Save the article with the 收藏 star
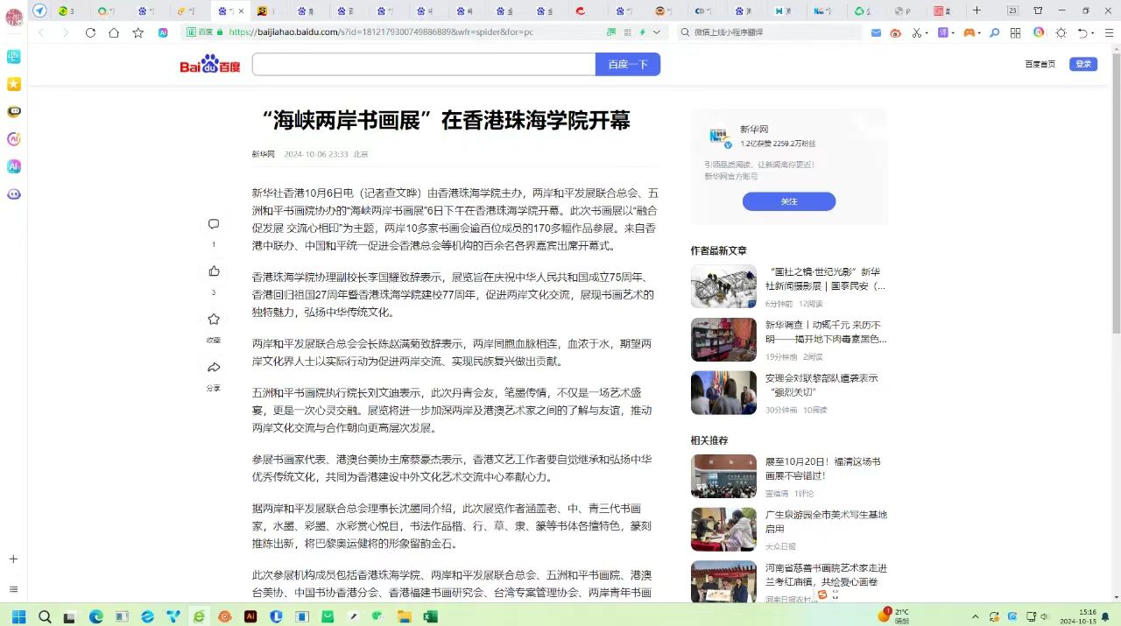 pos(214,320)
